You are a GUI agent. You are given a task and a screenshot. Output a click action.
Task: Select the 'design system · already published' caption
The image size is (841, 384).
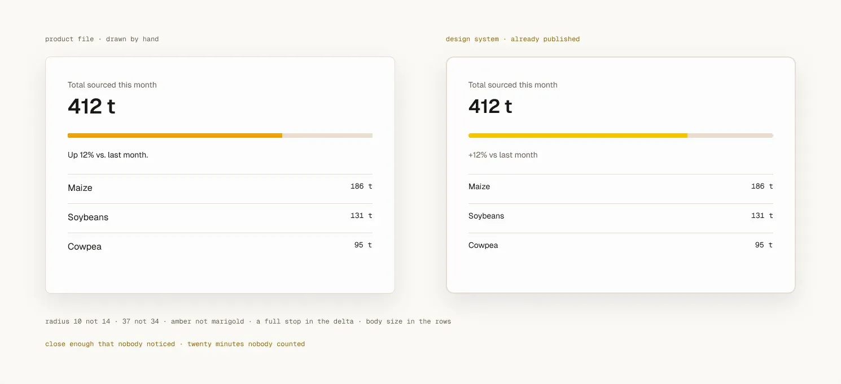(x=513, y=39)
